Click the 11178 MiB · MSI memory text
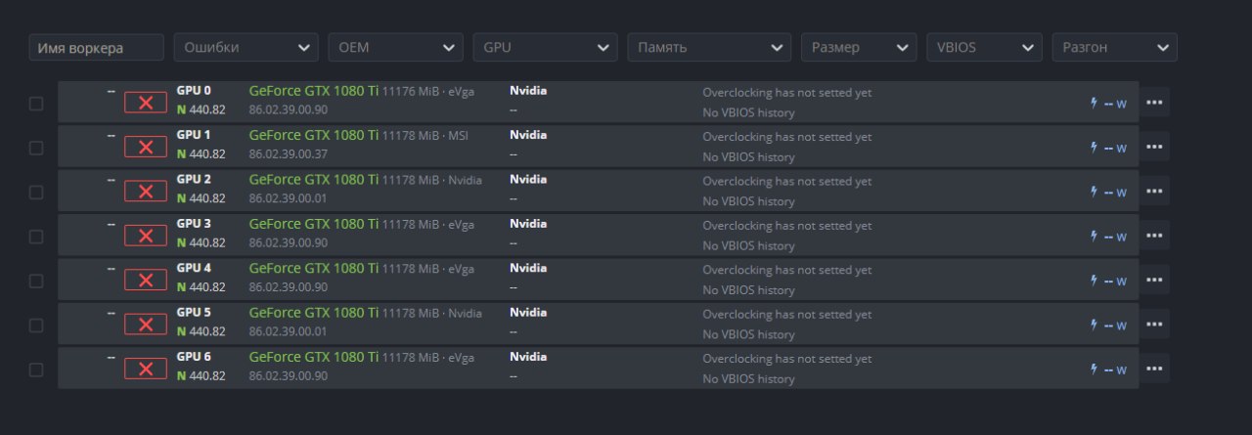 tap(425, 136)
